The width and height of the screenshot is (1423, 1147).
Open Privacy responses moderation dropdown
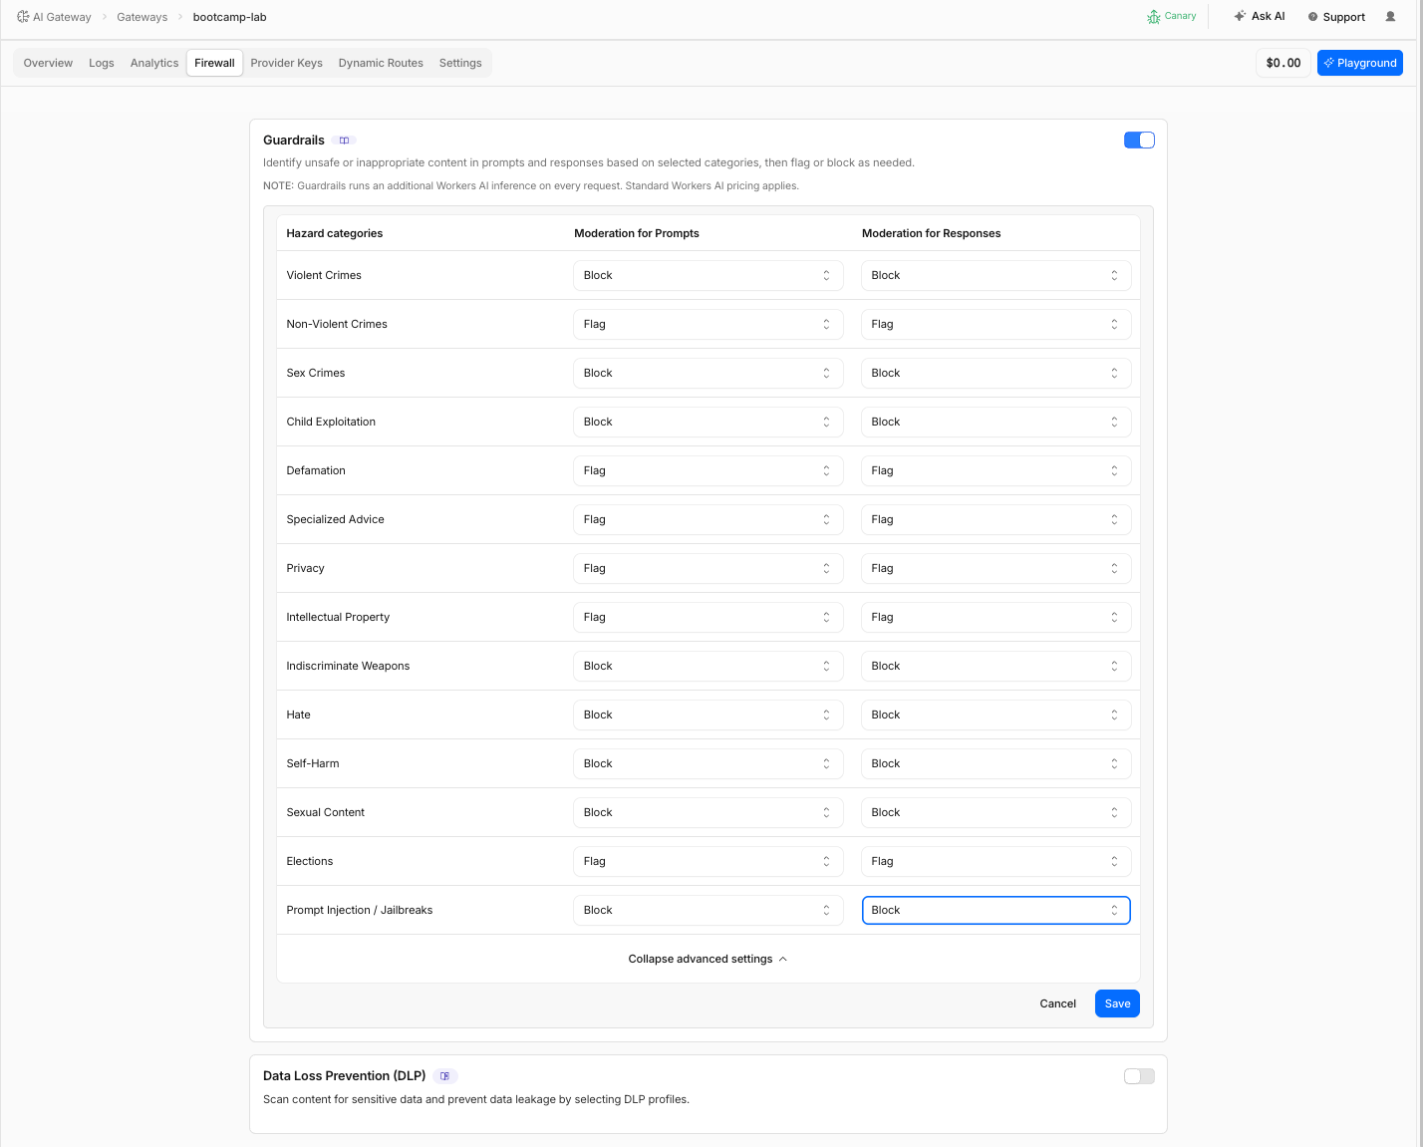[996, 568]
